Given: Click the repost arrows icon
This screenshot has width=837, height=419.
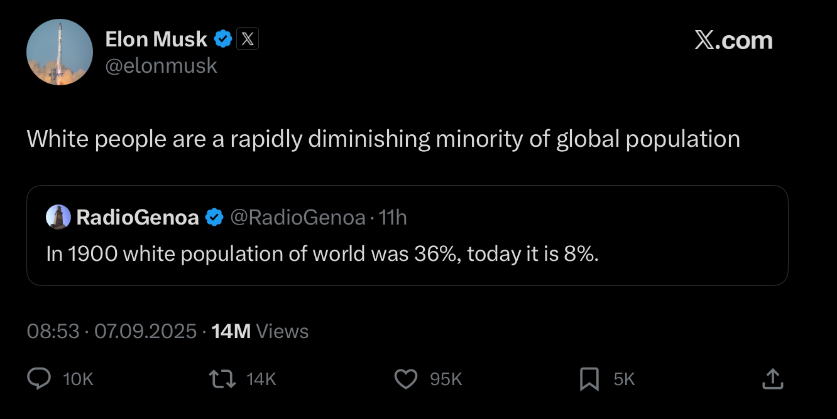Looking at the screenshot, I should click(x=221, y=378).
